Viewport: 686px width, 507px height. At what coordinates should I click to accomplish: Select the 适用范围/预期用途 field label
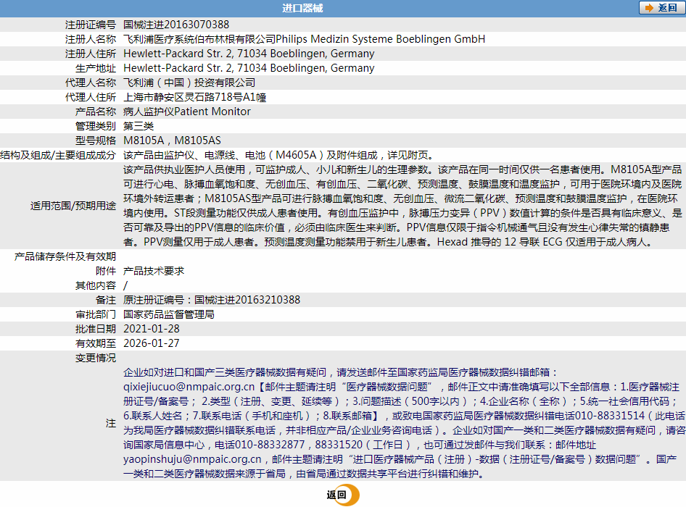tap(73, 206)
